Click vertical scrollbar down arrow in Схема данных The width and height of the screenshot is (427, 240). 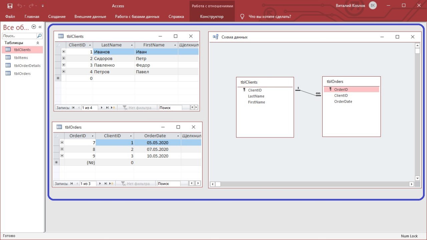pyautogui.click(x=417, y=178)
